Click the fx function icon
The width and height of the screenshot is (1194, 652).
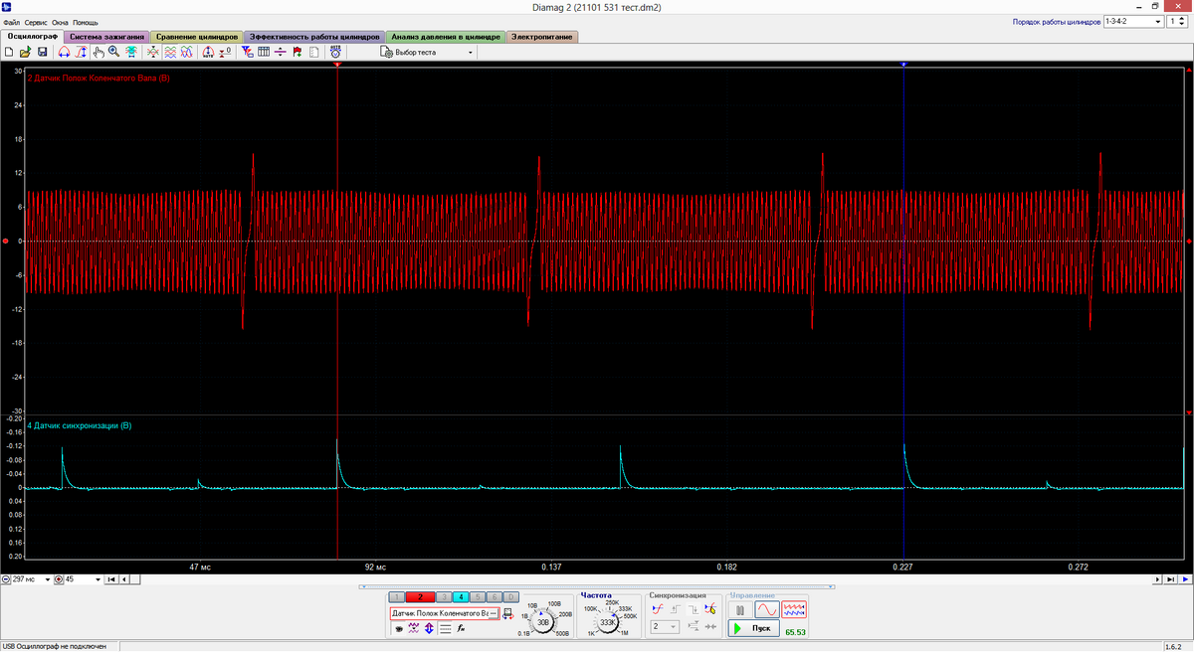[462, 629]
